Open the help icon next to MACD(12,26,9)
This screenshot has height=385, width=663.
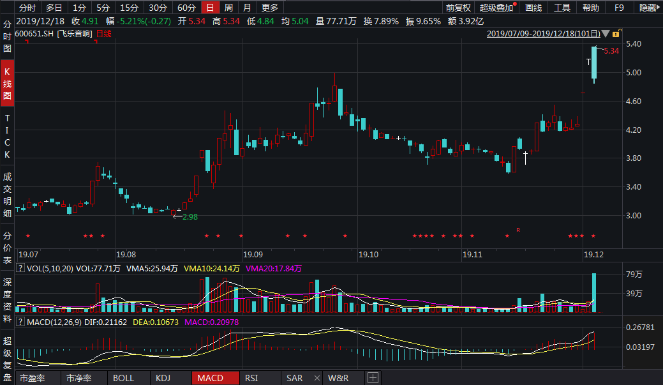[x=20, y=322]
